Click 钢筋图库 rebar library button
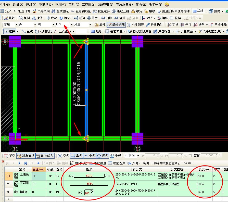This screenshot has width=228, height=202. point(117,163)
